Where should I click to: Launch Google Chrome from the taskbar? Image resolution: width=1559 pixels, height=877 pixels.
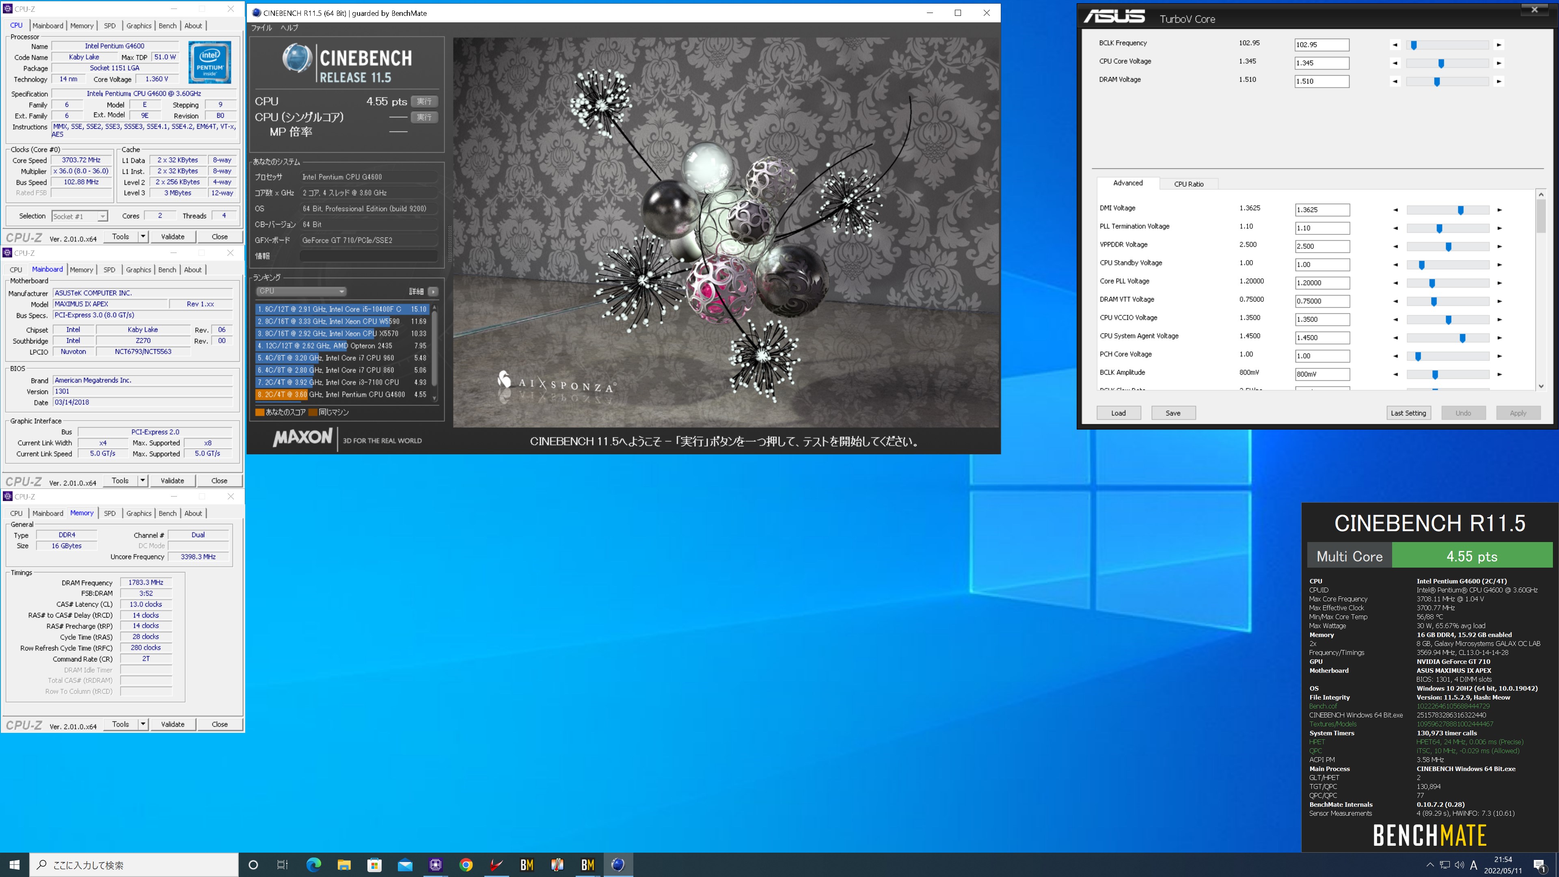pyautogui.click(x=465, y=865)
